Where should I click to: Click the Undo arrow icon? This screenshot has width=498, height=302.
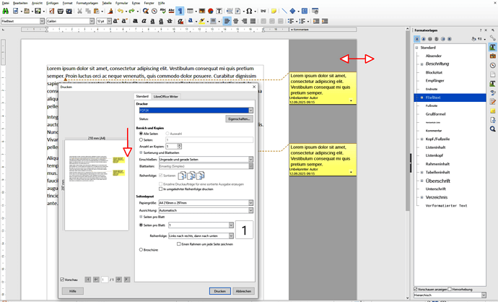[x=120, y=11]
